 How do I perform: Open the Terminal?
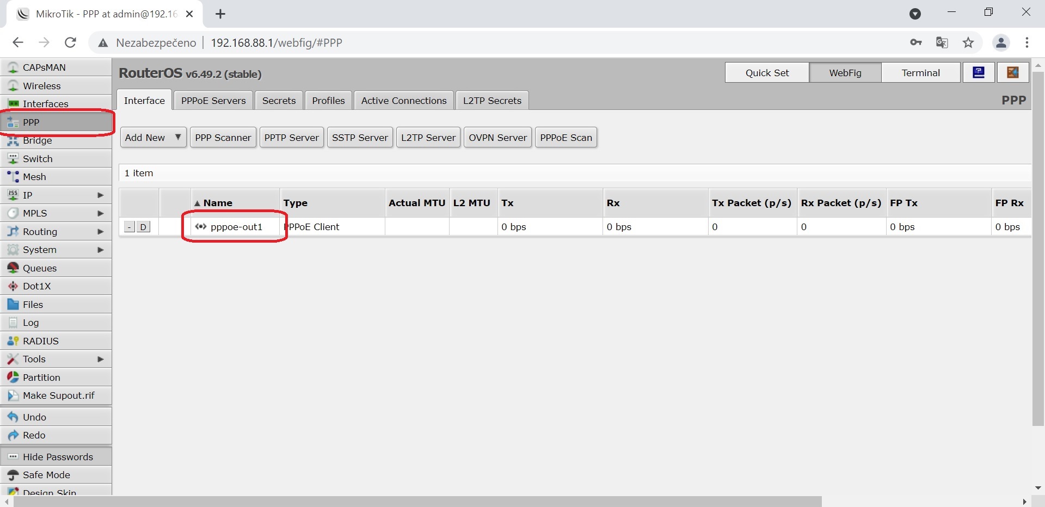[921, 72]
